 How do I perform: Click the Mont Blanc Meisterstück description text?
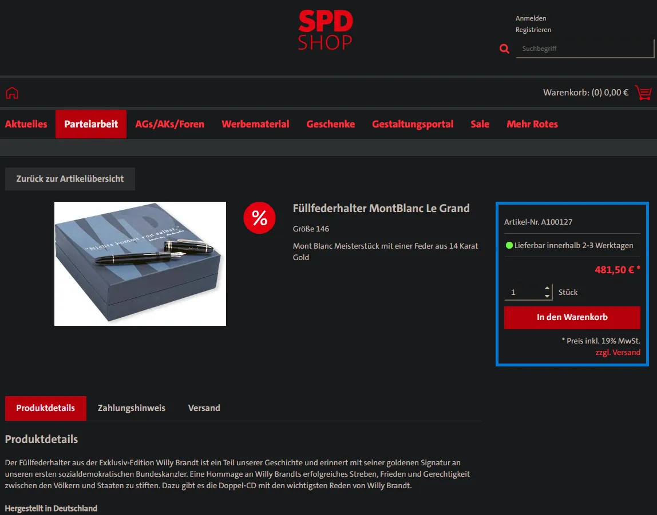coord(385,252)
